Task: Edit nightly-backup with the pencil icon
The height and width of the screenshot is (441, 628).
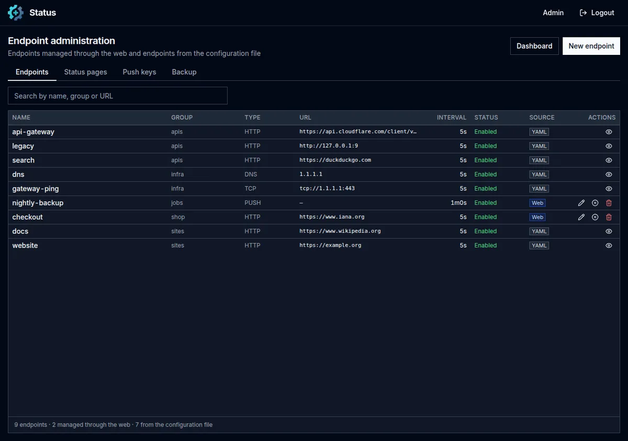Action: pos(581,203)
